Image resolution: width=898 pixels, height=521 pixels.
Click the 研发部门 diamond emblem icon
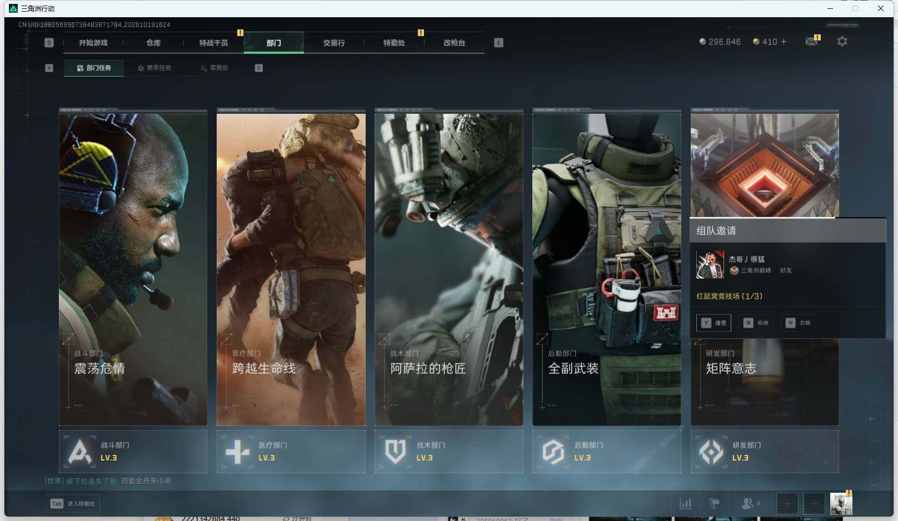[x=711, y=452]
